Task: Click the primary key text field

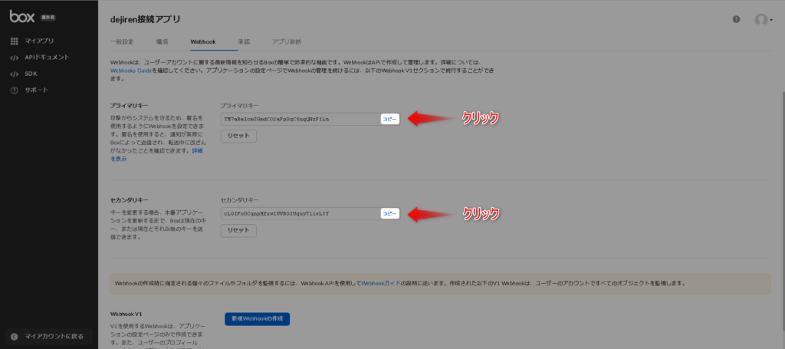Action: click(301, 119)
